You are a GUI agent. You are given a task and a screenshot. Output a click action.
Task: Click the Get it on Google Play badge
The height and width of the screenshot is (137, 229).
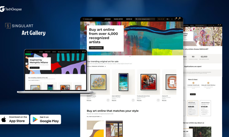pos(46,119)
